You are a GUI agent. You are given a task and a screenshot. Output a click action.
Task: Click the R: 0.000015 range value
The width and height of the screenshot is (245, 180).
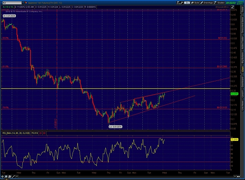click(90, 7)
